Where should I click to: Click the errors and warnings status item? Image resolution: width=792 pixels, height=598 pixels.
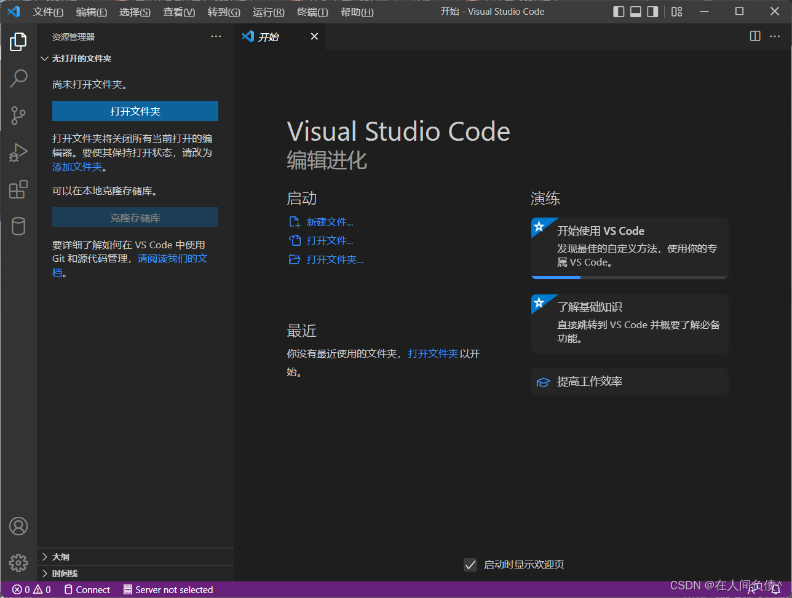click(32, 589)
